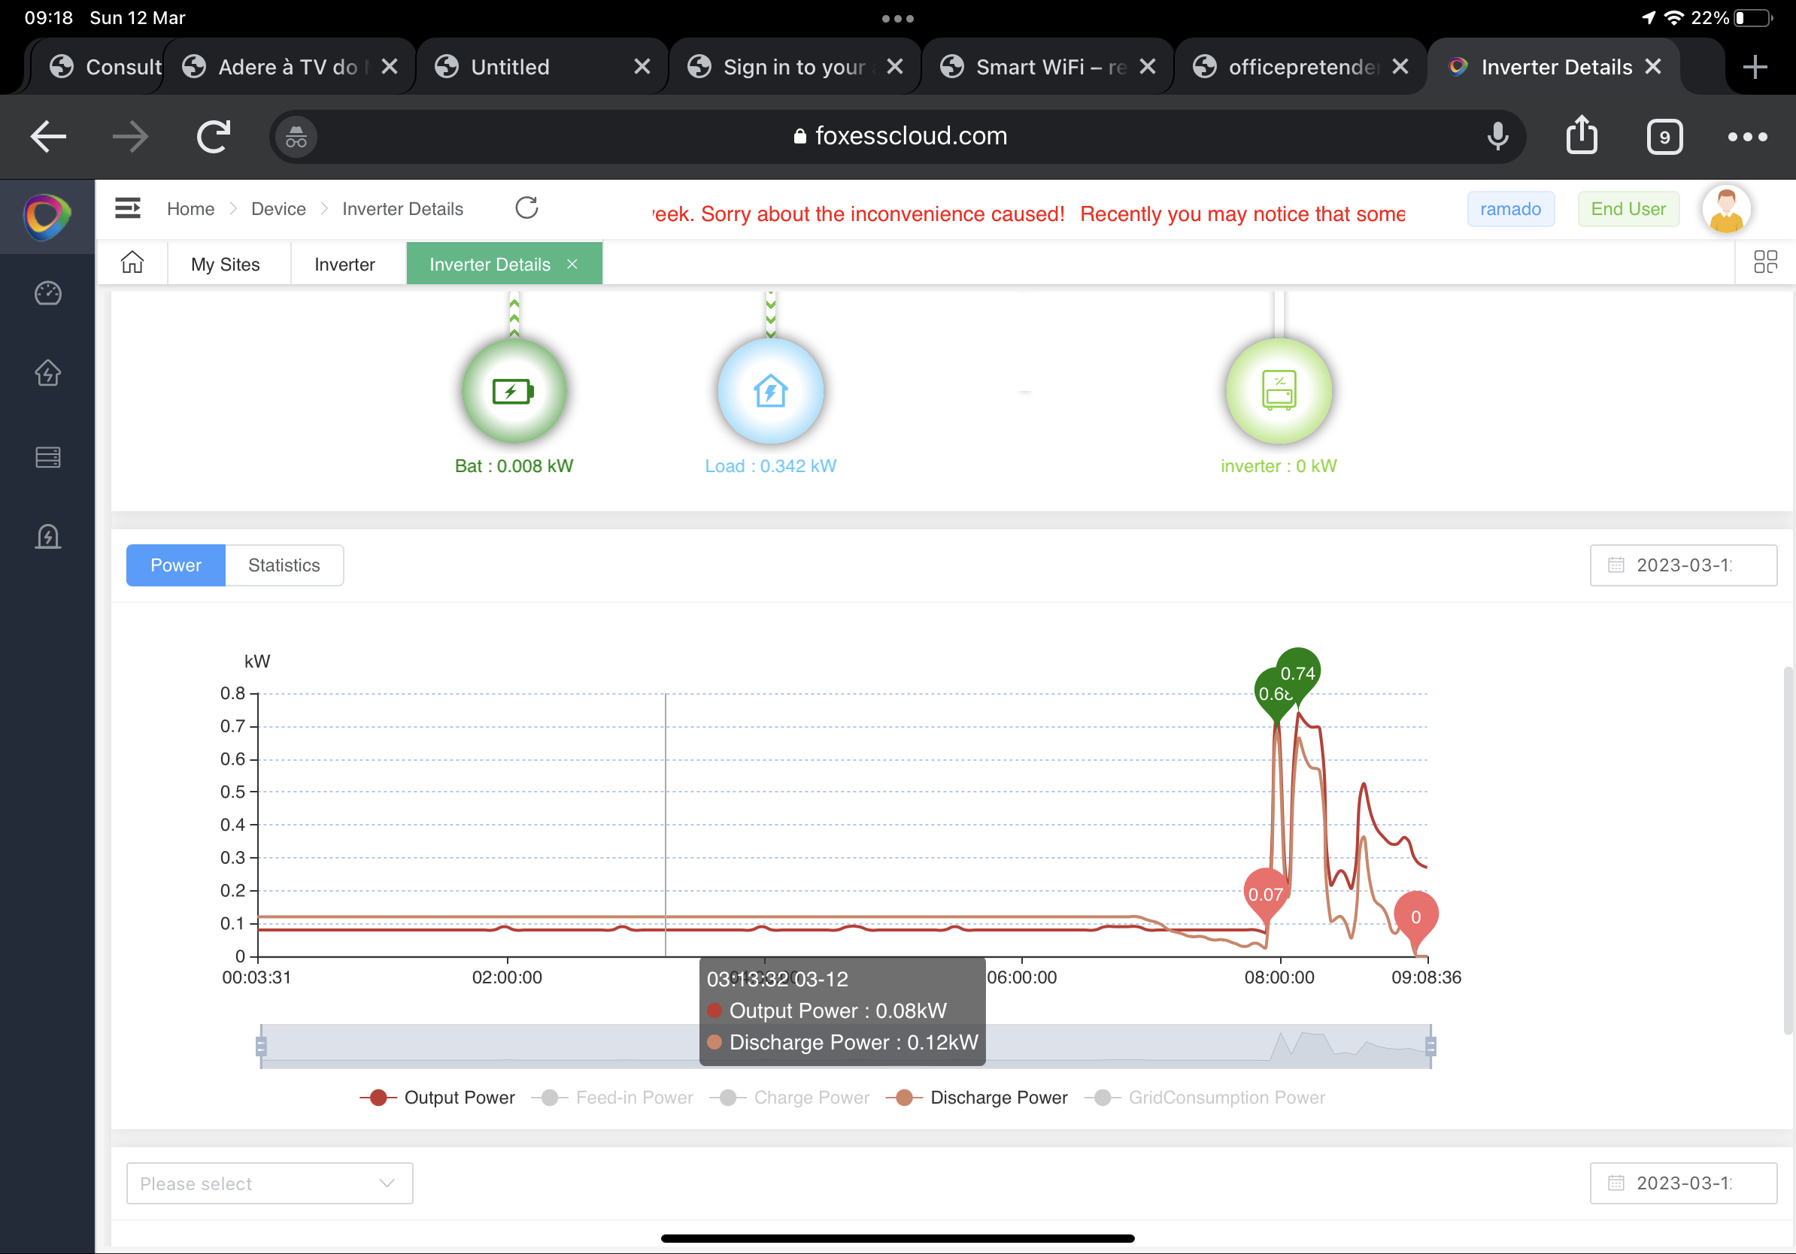1796x1254 pixels.
Task: Expand the Please select dropdown
Action: pyautogui.click(x=269, y=1183)
